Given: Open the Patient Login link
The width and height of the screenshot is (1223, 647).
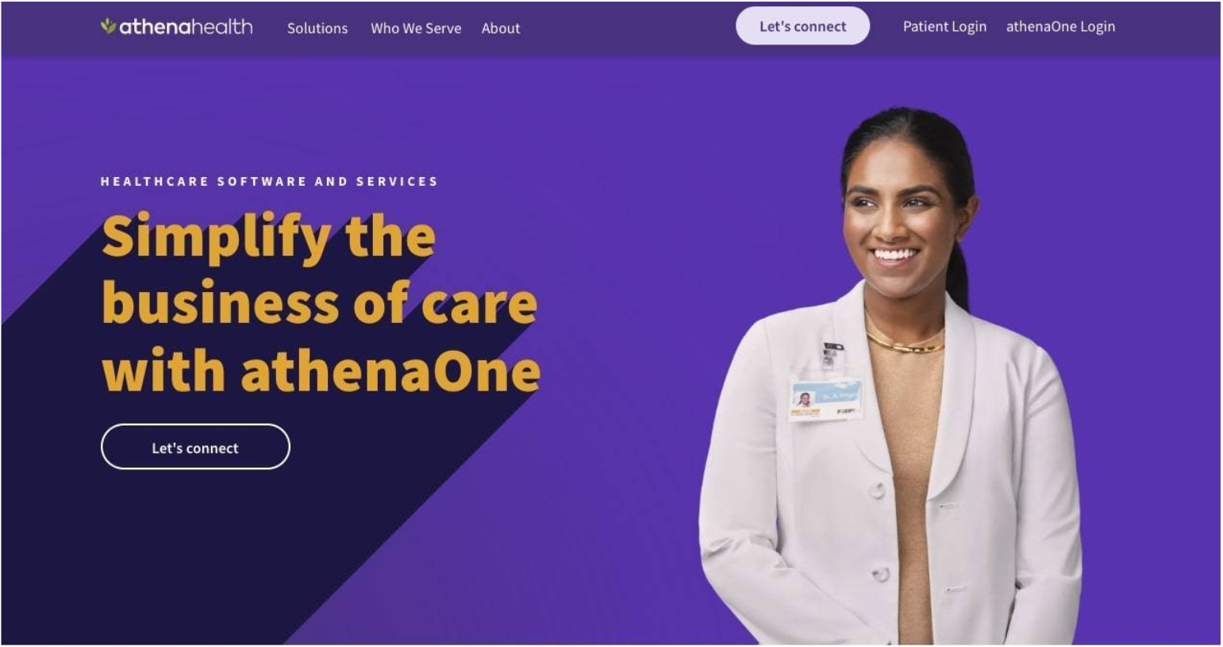Looking at the screenshot, I should (944, 26).
